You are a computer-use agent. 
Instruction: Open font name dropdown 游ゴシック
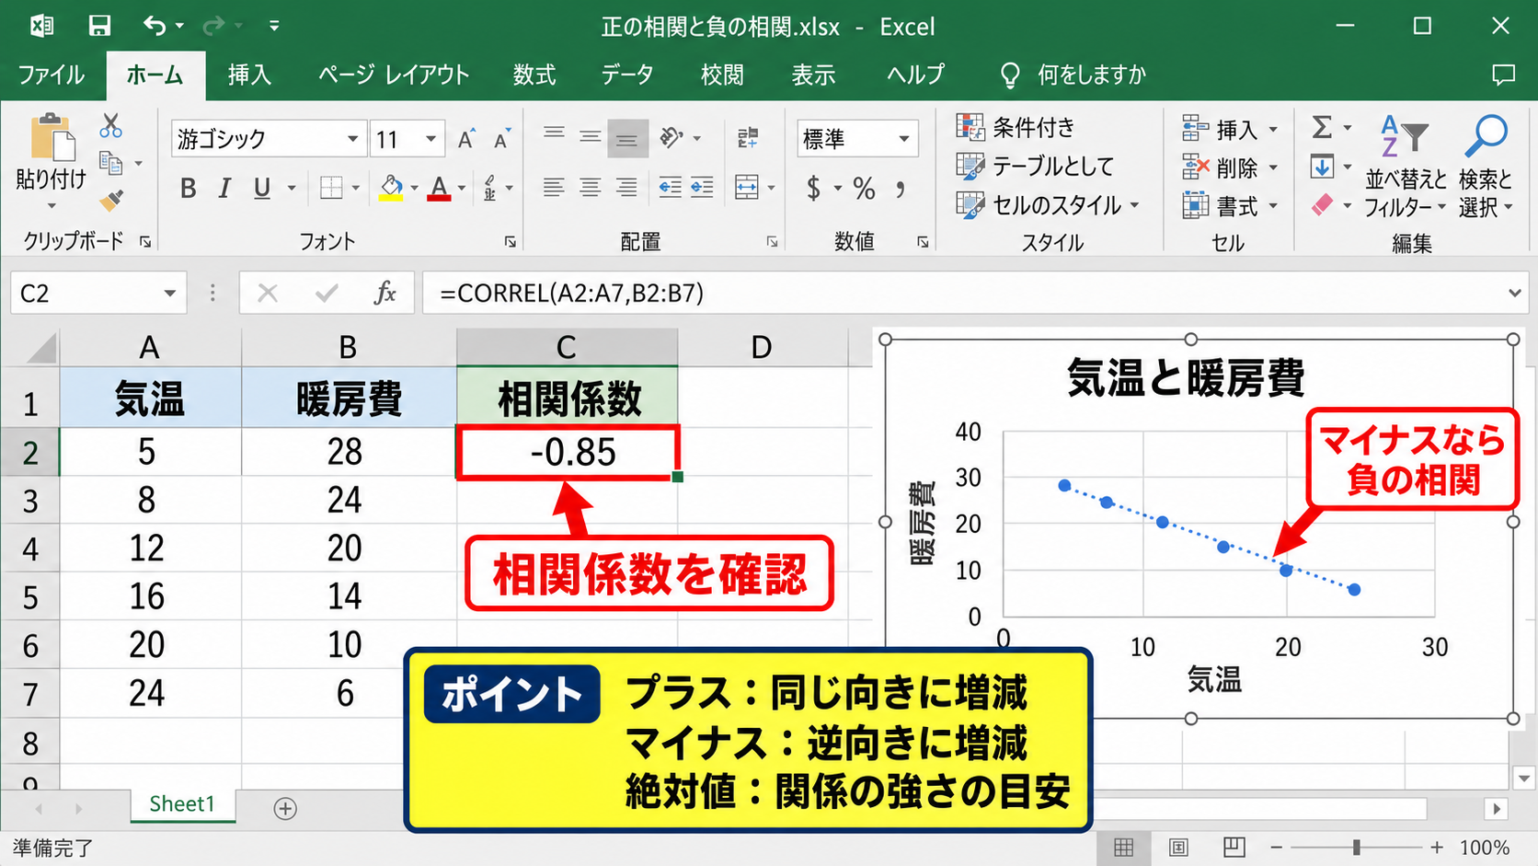click(352, 139)
